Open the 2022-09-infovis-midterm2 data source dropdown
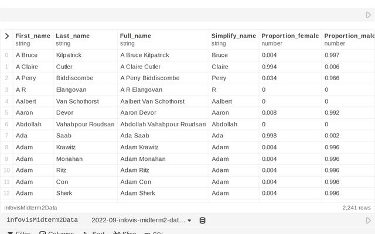 tap(141, 221)
